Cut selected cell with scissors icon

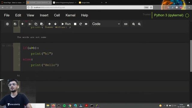(x=30, y=24)
